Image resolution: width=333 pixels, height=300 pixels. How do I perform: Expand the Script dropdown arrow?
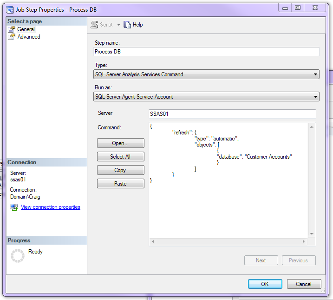coord(118,25)
